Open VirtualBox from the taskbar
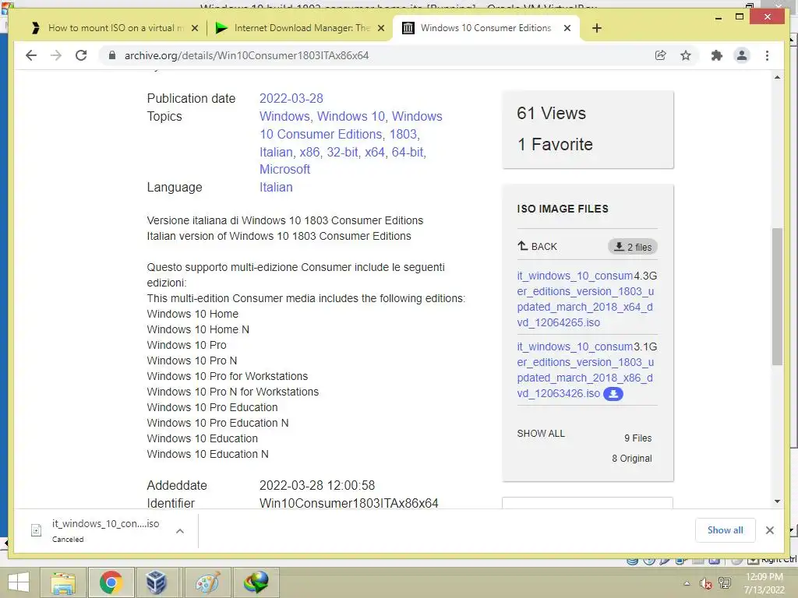Viewport: 798px width, 598px height. tap(156, 582)
